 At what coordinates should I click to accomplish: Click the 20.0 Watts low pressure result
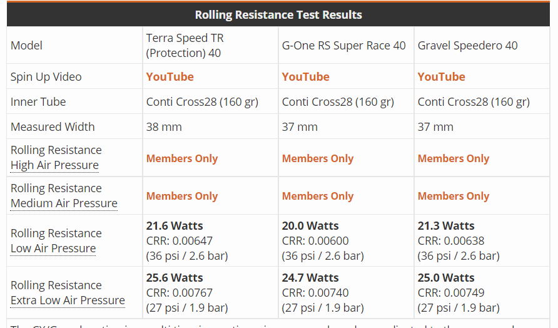[310, 226]
